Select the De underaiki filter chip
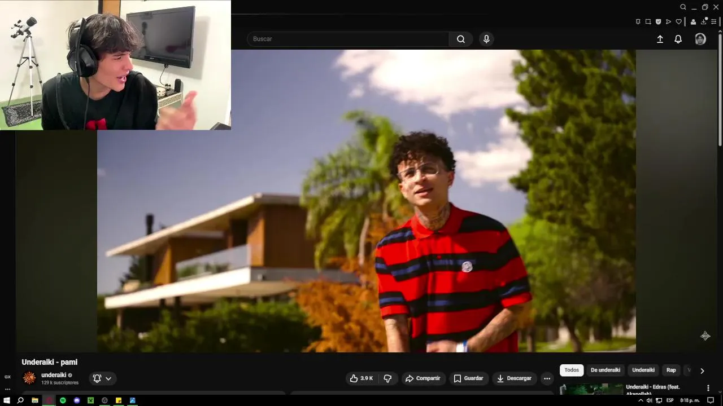 point(606,370)
